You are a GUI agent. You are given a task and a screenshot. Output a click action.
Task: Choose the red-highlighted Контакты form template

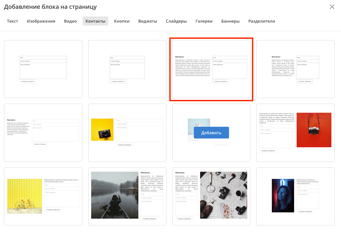point(211,69)
